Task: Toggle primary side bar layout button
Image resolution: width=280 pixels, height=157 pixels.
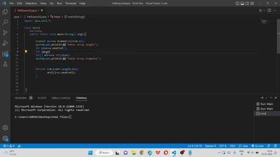Action: (237, 3)
